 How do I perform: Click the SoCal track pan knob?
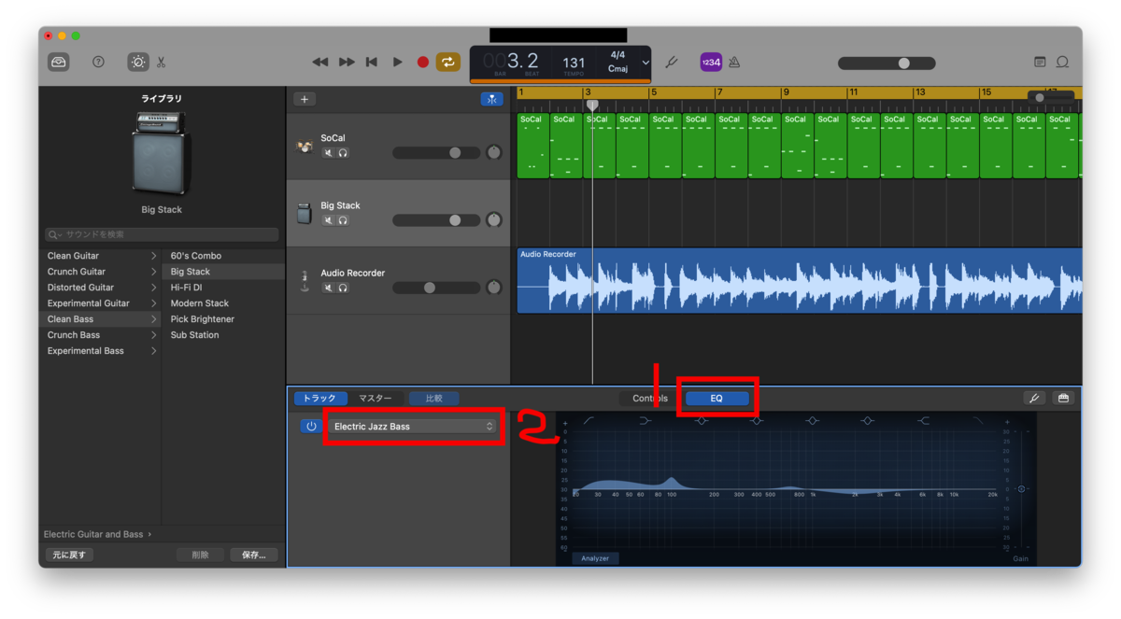tap(494, 153)
